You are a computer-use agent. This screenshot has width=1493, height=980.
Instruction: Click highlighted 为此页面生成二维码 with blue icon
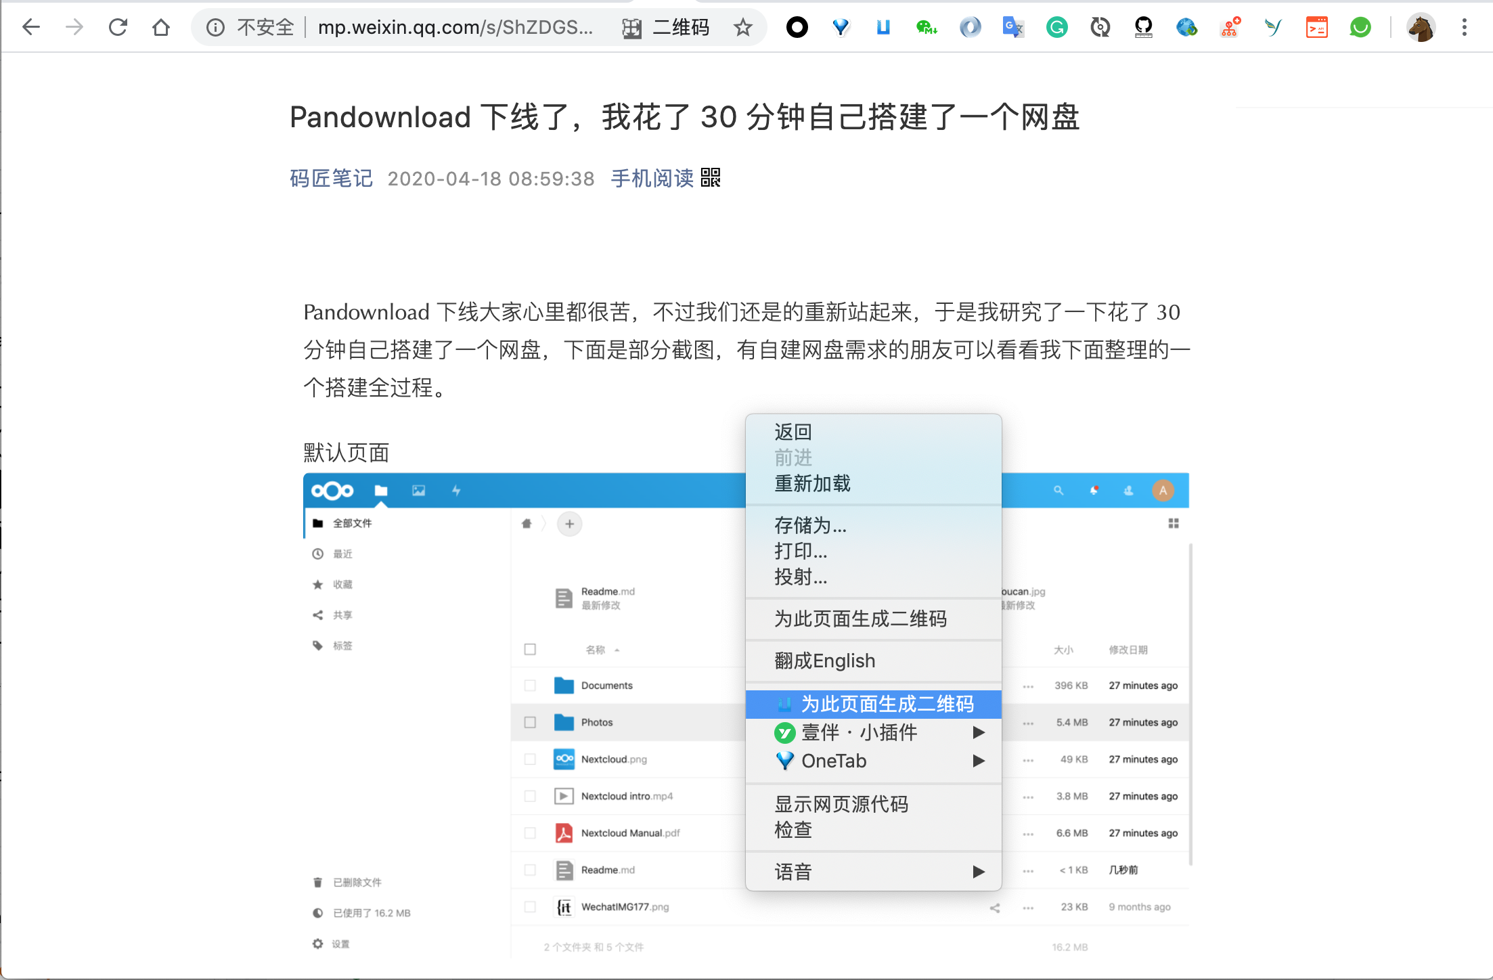(x=873, y=704)
